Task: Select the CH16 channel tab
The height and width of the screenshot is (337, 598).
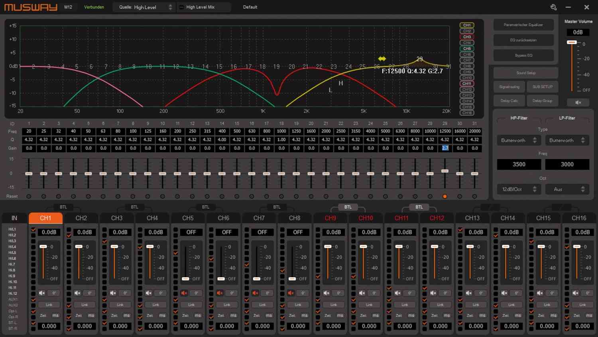Action: coord(579,218)
